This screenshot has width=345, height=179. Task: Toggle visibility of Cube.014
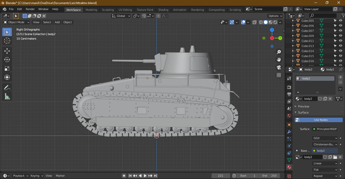[340, 51]
